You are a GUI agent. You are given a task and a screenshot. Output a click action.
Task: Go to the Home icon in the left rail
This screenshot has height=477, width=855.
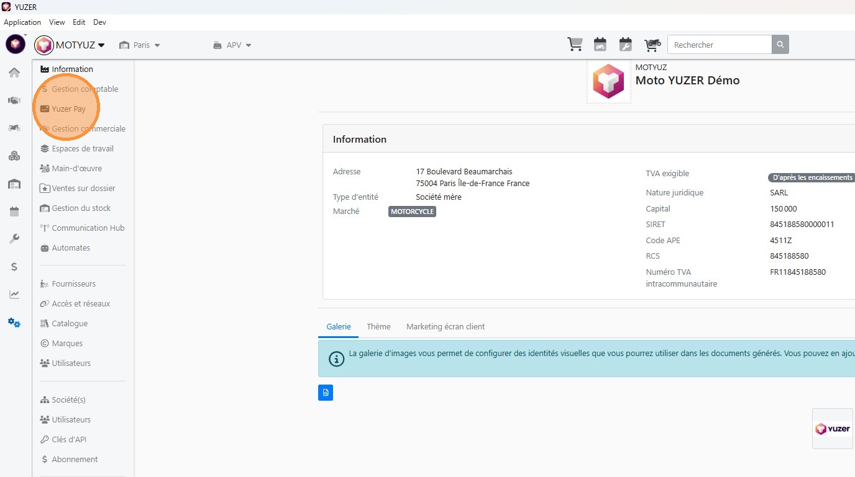pyautogui.click(x=14, y=73)
